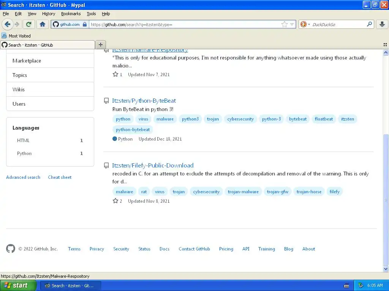Bookmark this page with the star icon
This screenshot has height=291, width=389.
pos(284,24)
